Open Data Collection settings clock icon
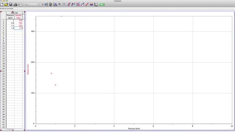 coord(96,4)
